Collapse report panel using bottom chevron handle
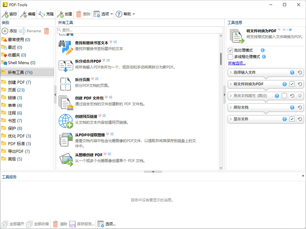This screenshot has width=306, height=229. [x=153, y=172]
